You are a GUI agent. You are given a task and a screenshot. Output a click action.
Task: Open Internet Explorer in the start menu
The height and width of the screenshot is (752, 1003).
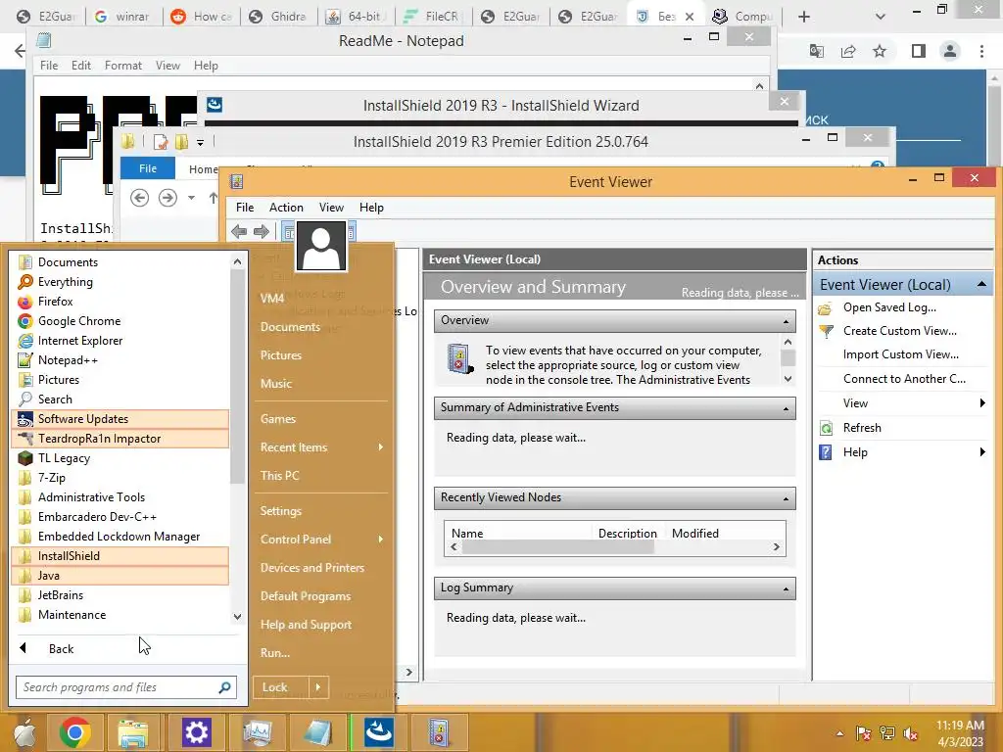coord(80,341)
